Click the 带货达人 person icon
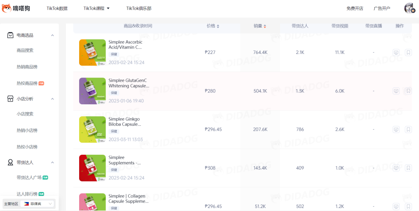The image size is (419, 211). click(x=10, y=163)
